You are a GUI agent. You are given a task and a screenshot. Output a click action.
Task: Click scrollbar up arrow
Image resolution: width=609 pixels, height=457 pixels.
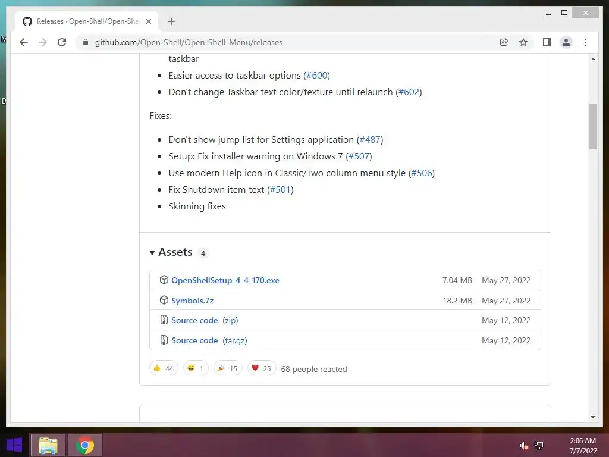pos(593,59)
